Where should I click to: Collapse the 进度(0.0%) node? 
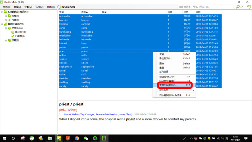pos(6,28)
